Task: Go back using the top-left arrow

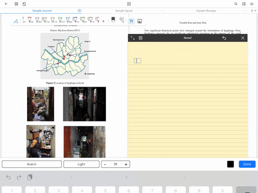Action: click(x=6, y=4)
